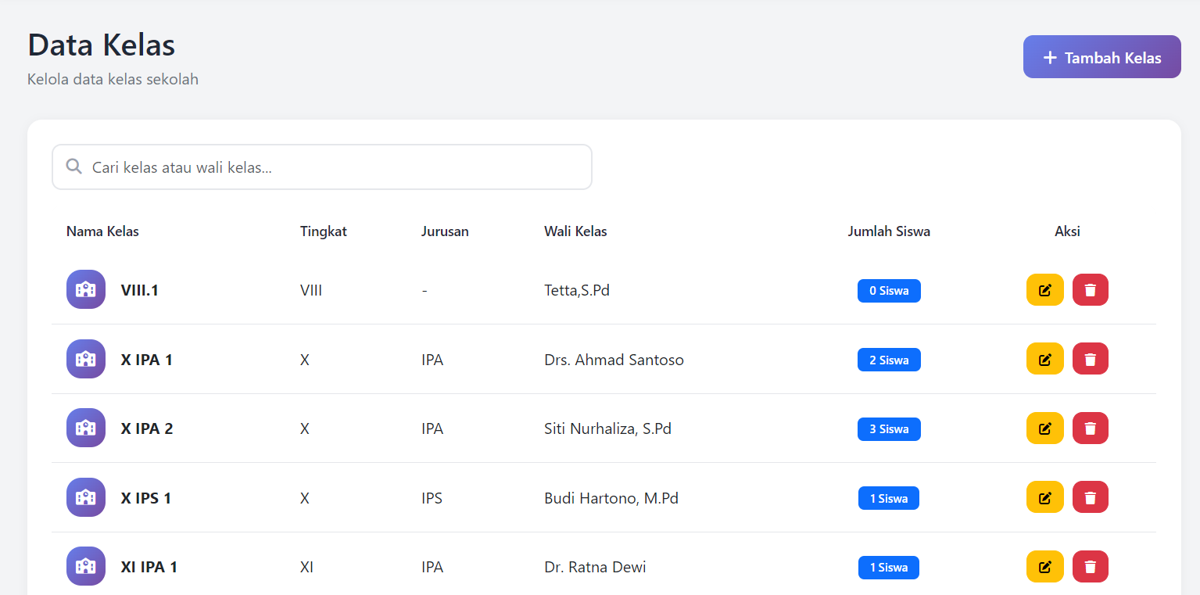Open the XI IPA 1 class name
This screenshot has width=1200, height=595.
pos(149,567)
